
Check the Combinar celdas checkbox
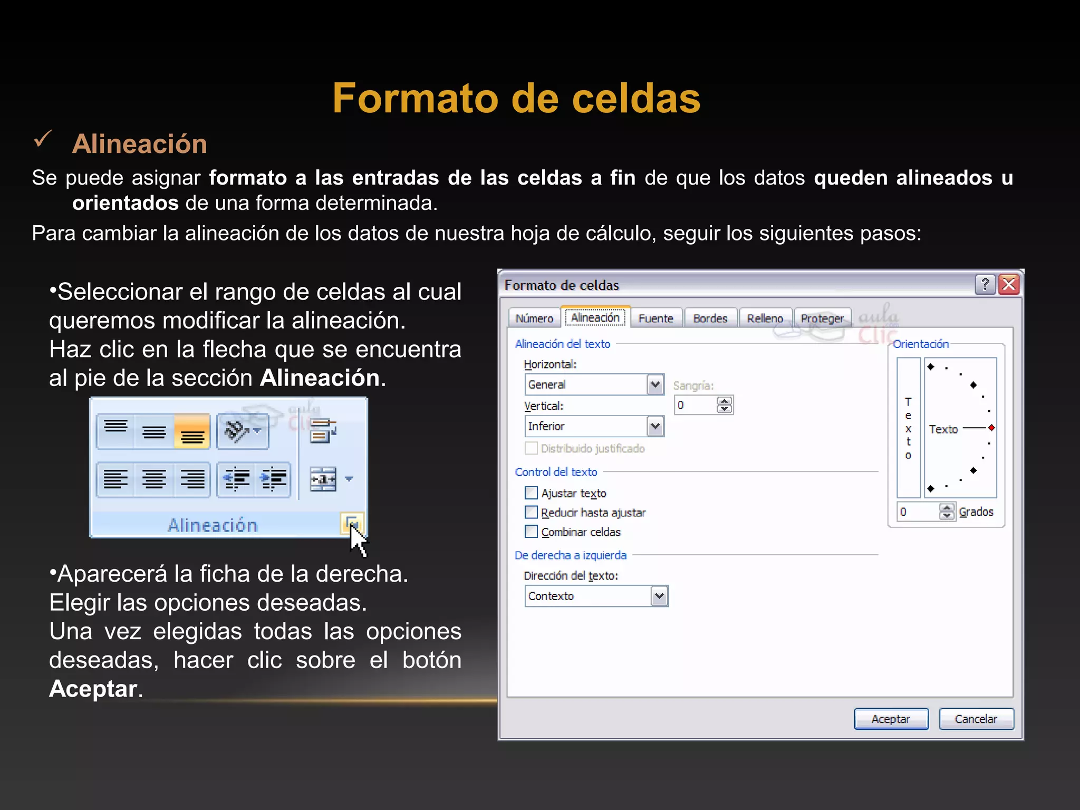pyautogui.click(x=531, y=532)
